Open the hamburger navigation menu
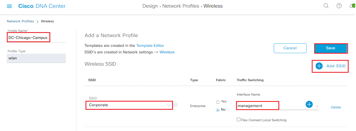This screenshot has height=131, width=356. pyautogui.click(x=9, y=6)
